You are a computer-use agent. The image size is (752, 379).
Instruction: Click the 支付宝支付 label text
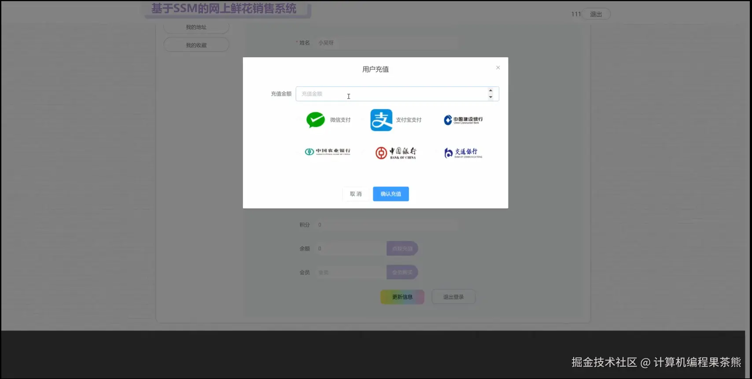[409, 120]
